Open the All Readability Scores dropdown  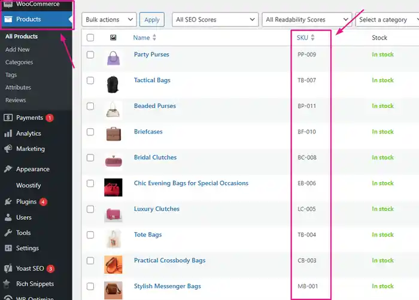[306, 20]
